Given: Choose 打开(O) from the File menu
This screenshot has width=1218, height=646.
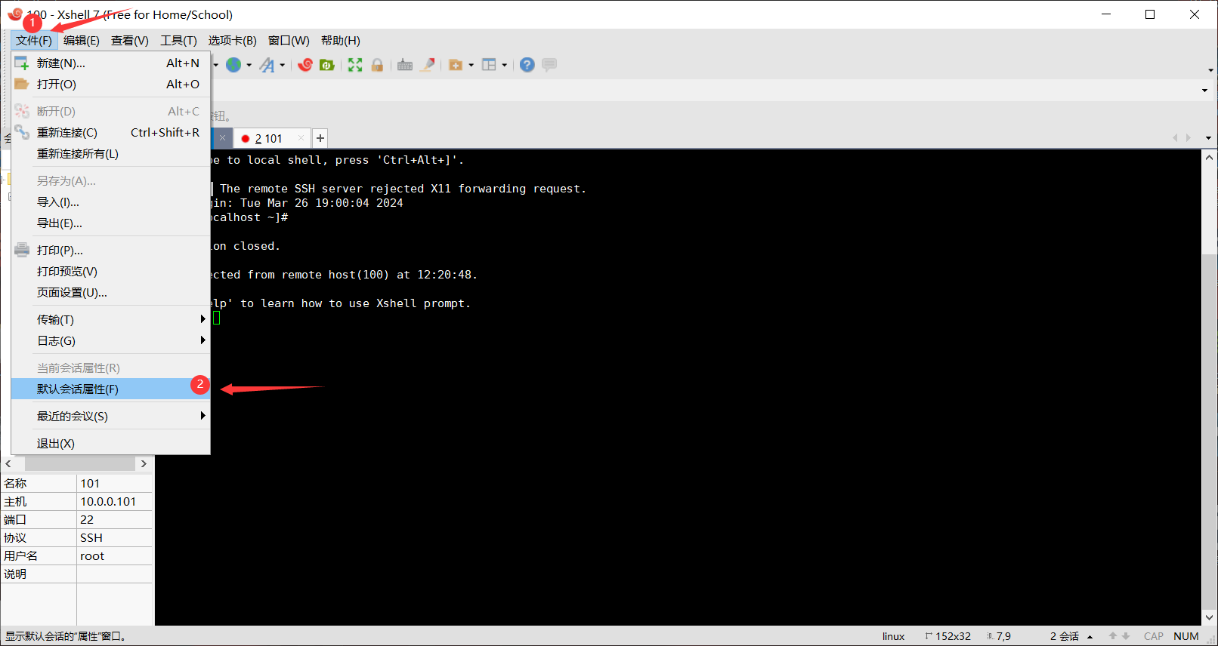Looking at the screenshot, I should click(110, 84).
